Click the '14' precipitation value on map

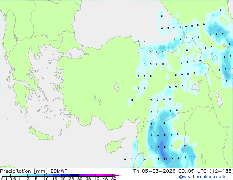click(165, 159)
